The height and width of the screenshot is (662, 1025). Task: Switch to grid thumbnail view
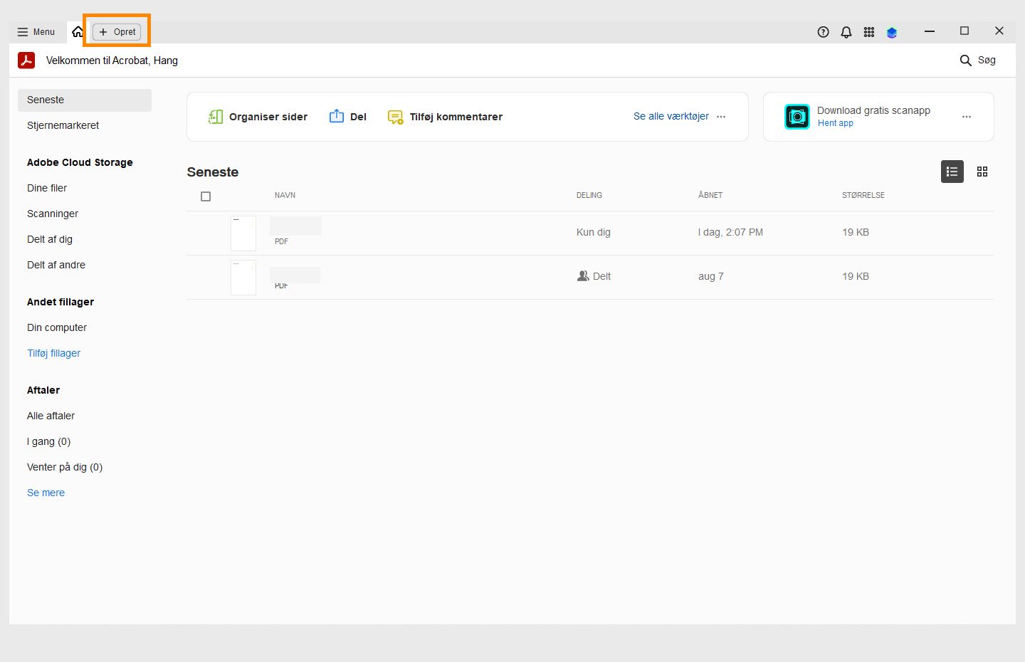982,172
